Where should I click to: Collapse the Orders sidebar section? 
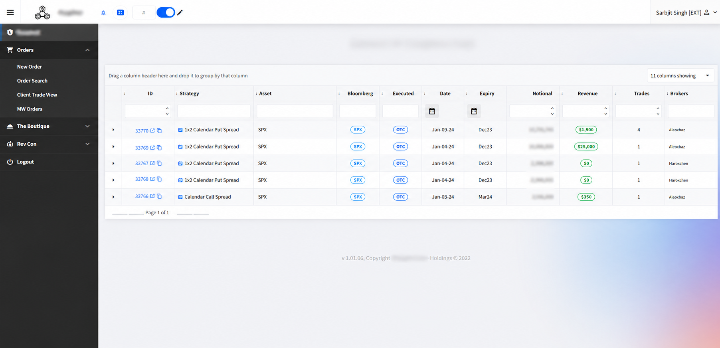(x=49, y=50)
